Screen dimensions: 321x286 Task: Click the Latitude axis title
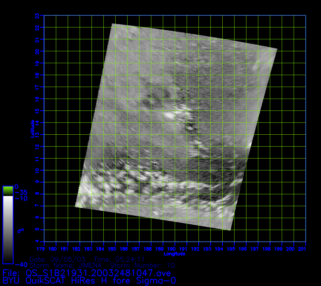(x=33, y=129)
